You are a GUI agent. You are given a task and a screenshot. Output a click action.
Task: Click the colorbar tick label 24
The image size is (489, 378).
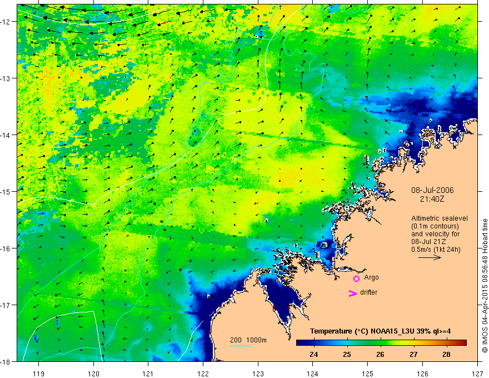click(314, 354)
